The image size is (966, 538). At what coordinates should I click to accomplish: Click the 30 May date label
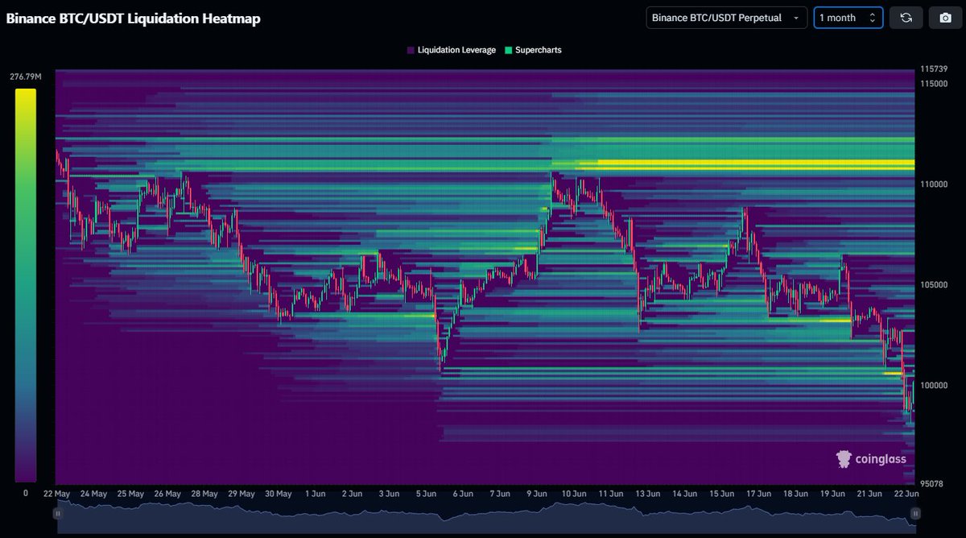pyautogui.click(x=279, y=494)
